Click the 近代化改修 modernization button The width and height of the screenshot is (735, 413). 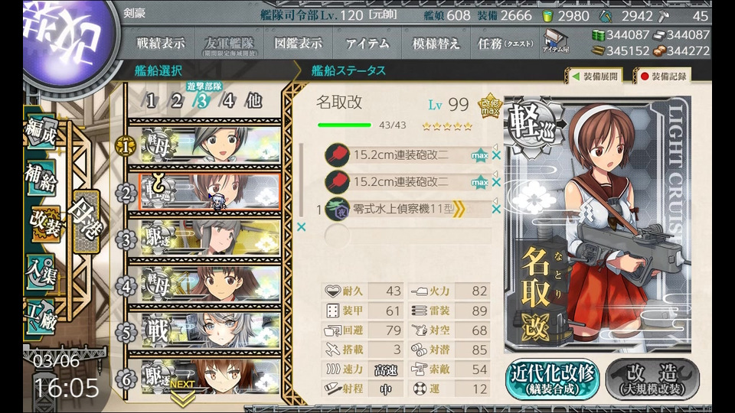(552, 380)
